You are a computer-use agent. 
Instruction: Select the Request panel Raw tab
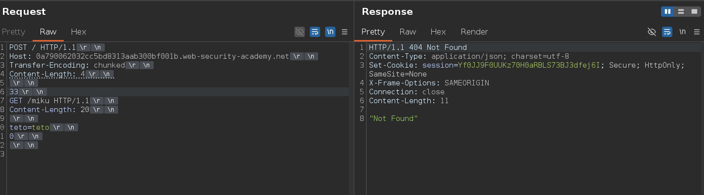[48, 32]
